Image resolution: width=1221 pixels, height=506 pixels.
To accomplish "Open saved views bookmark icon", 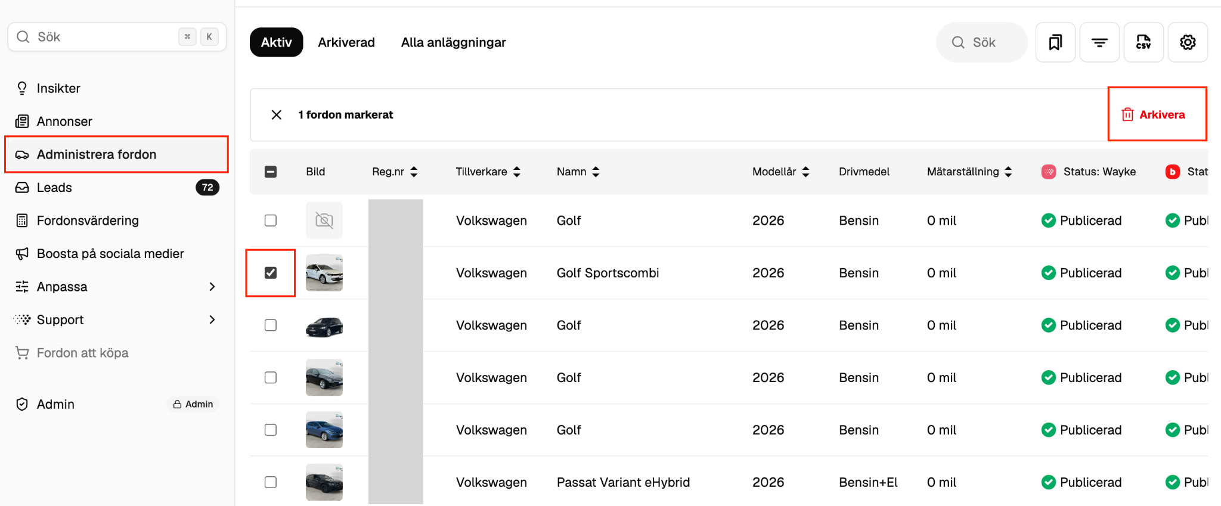I will (1055, 42).
